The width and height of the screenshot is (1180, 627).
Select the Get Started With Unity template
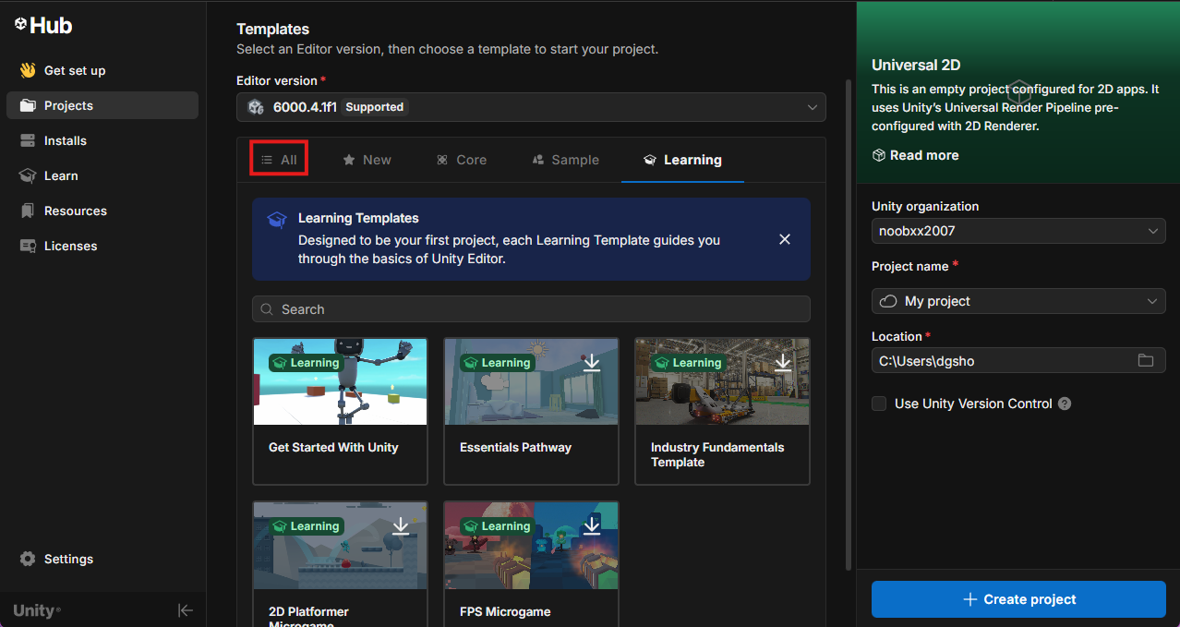coord(340,411)
